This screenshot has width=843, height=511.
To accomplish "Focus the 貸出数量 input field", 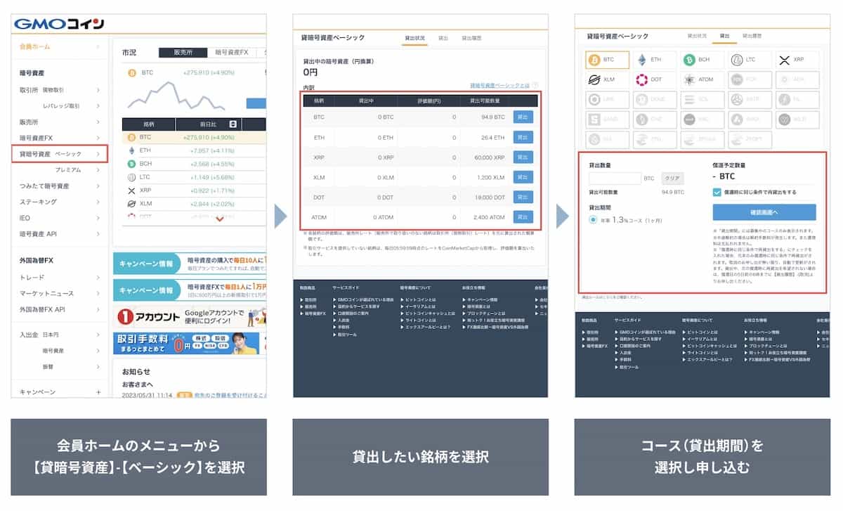I will 615,179.
